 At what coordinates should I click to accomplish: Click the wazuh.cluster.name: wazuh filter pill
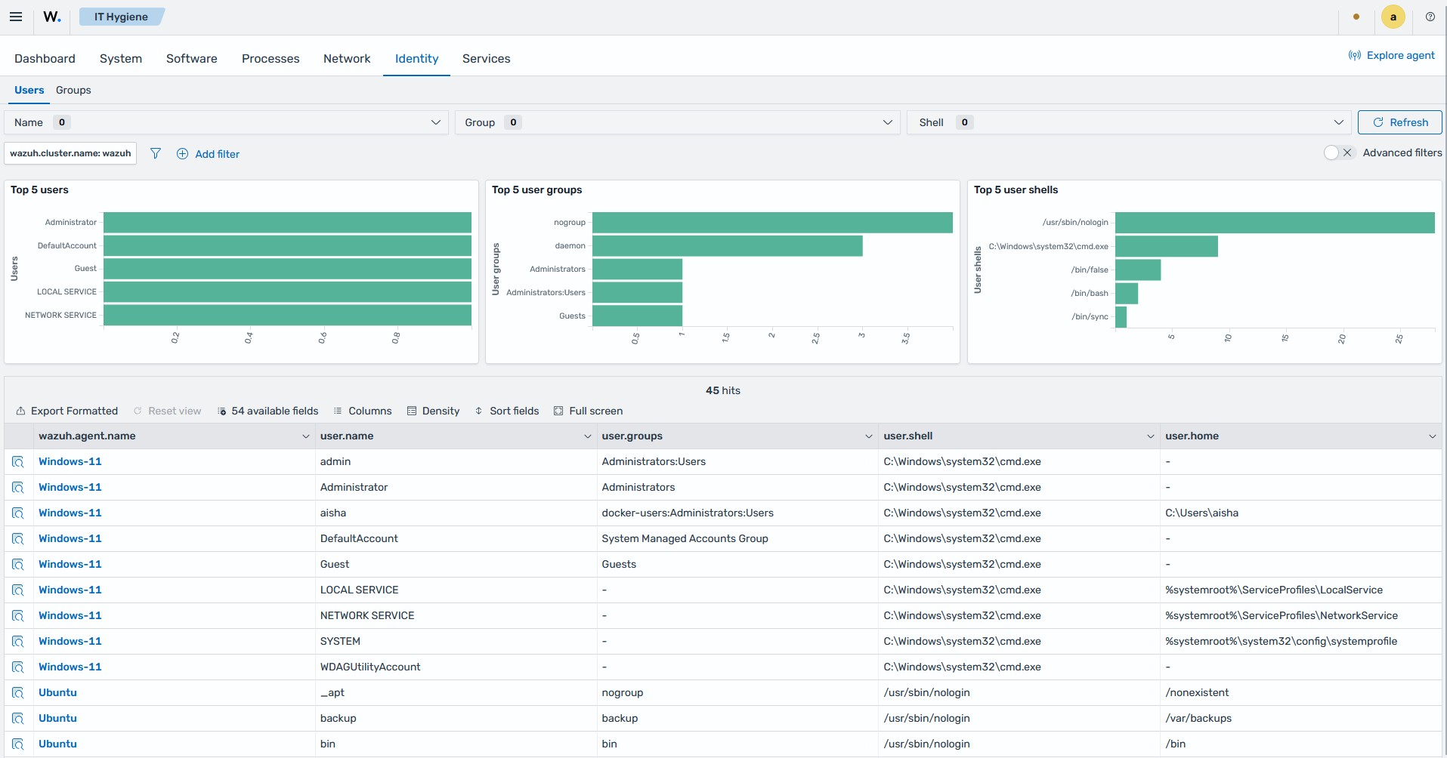click(70, 153)
